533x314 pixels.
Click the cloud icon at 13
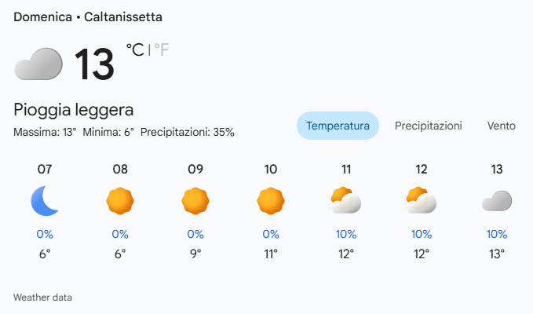pyautogui.click(x=497, y=202)
